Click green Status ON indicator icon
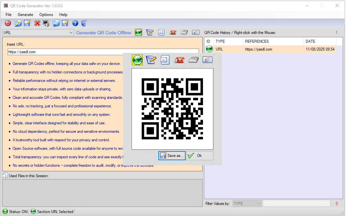Screen dimensions: 346x216 5,212
